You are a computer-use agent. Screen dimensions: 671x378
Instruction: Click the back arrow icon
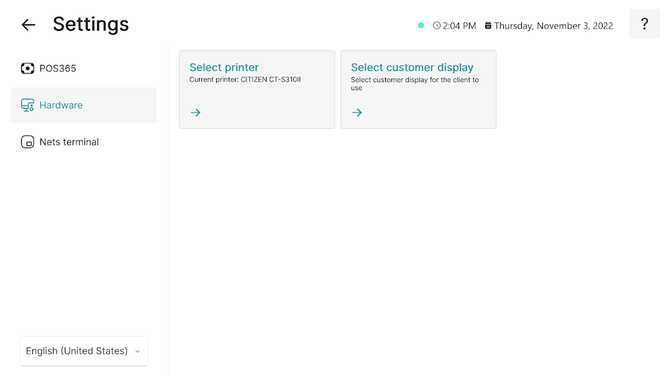point(28,25)
